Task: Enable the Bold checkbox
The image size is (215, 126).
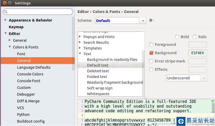Action: [x=177, y=37]
